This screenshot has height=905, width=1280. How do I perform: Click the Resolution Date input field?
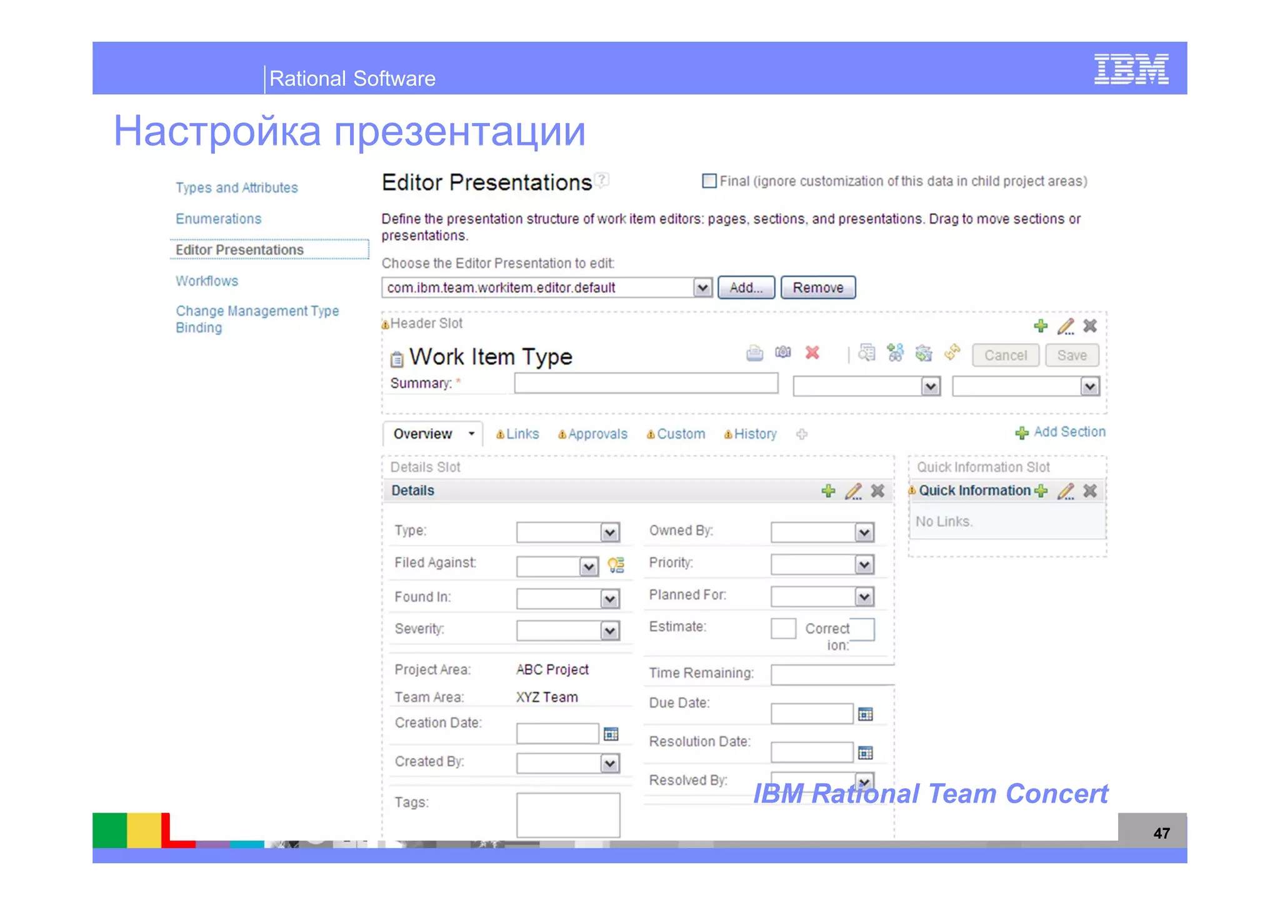pyautogui.click(x=812, y=752)
